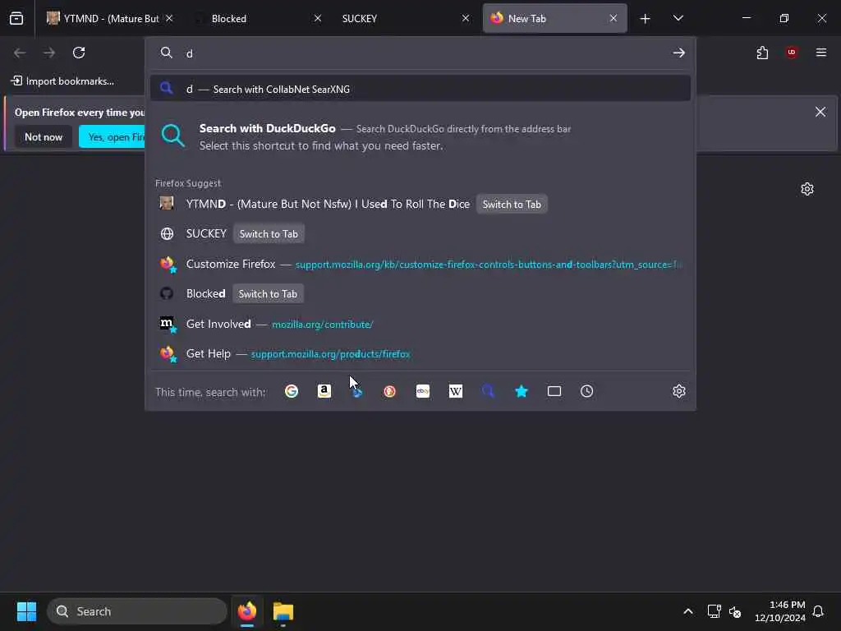Screen dimensions: 841x631
Task: Click the Windows taskbar Search box
Action: click(x=137, y=611)
